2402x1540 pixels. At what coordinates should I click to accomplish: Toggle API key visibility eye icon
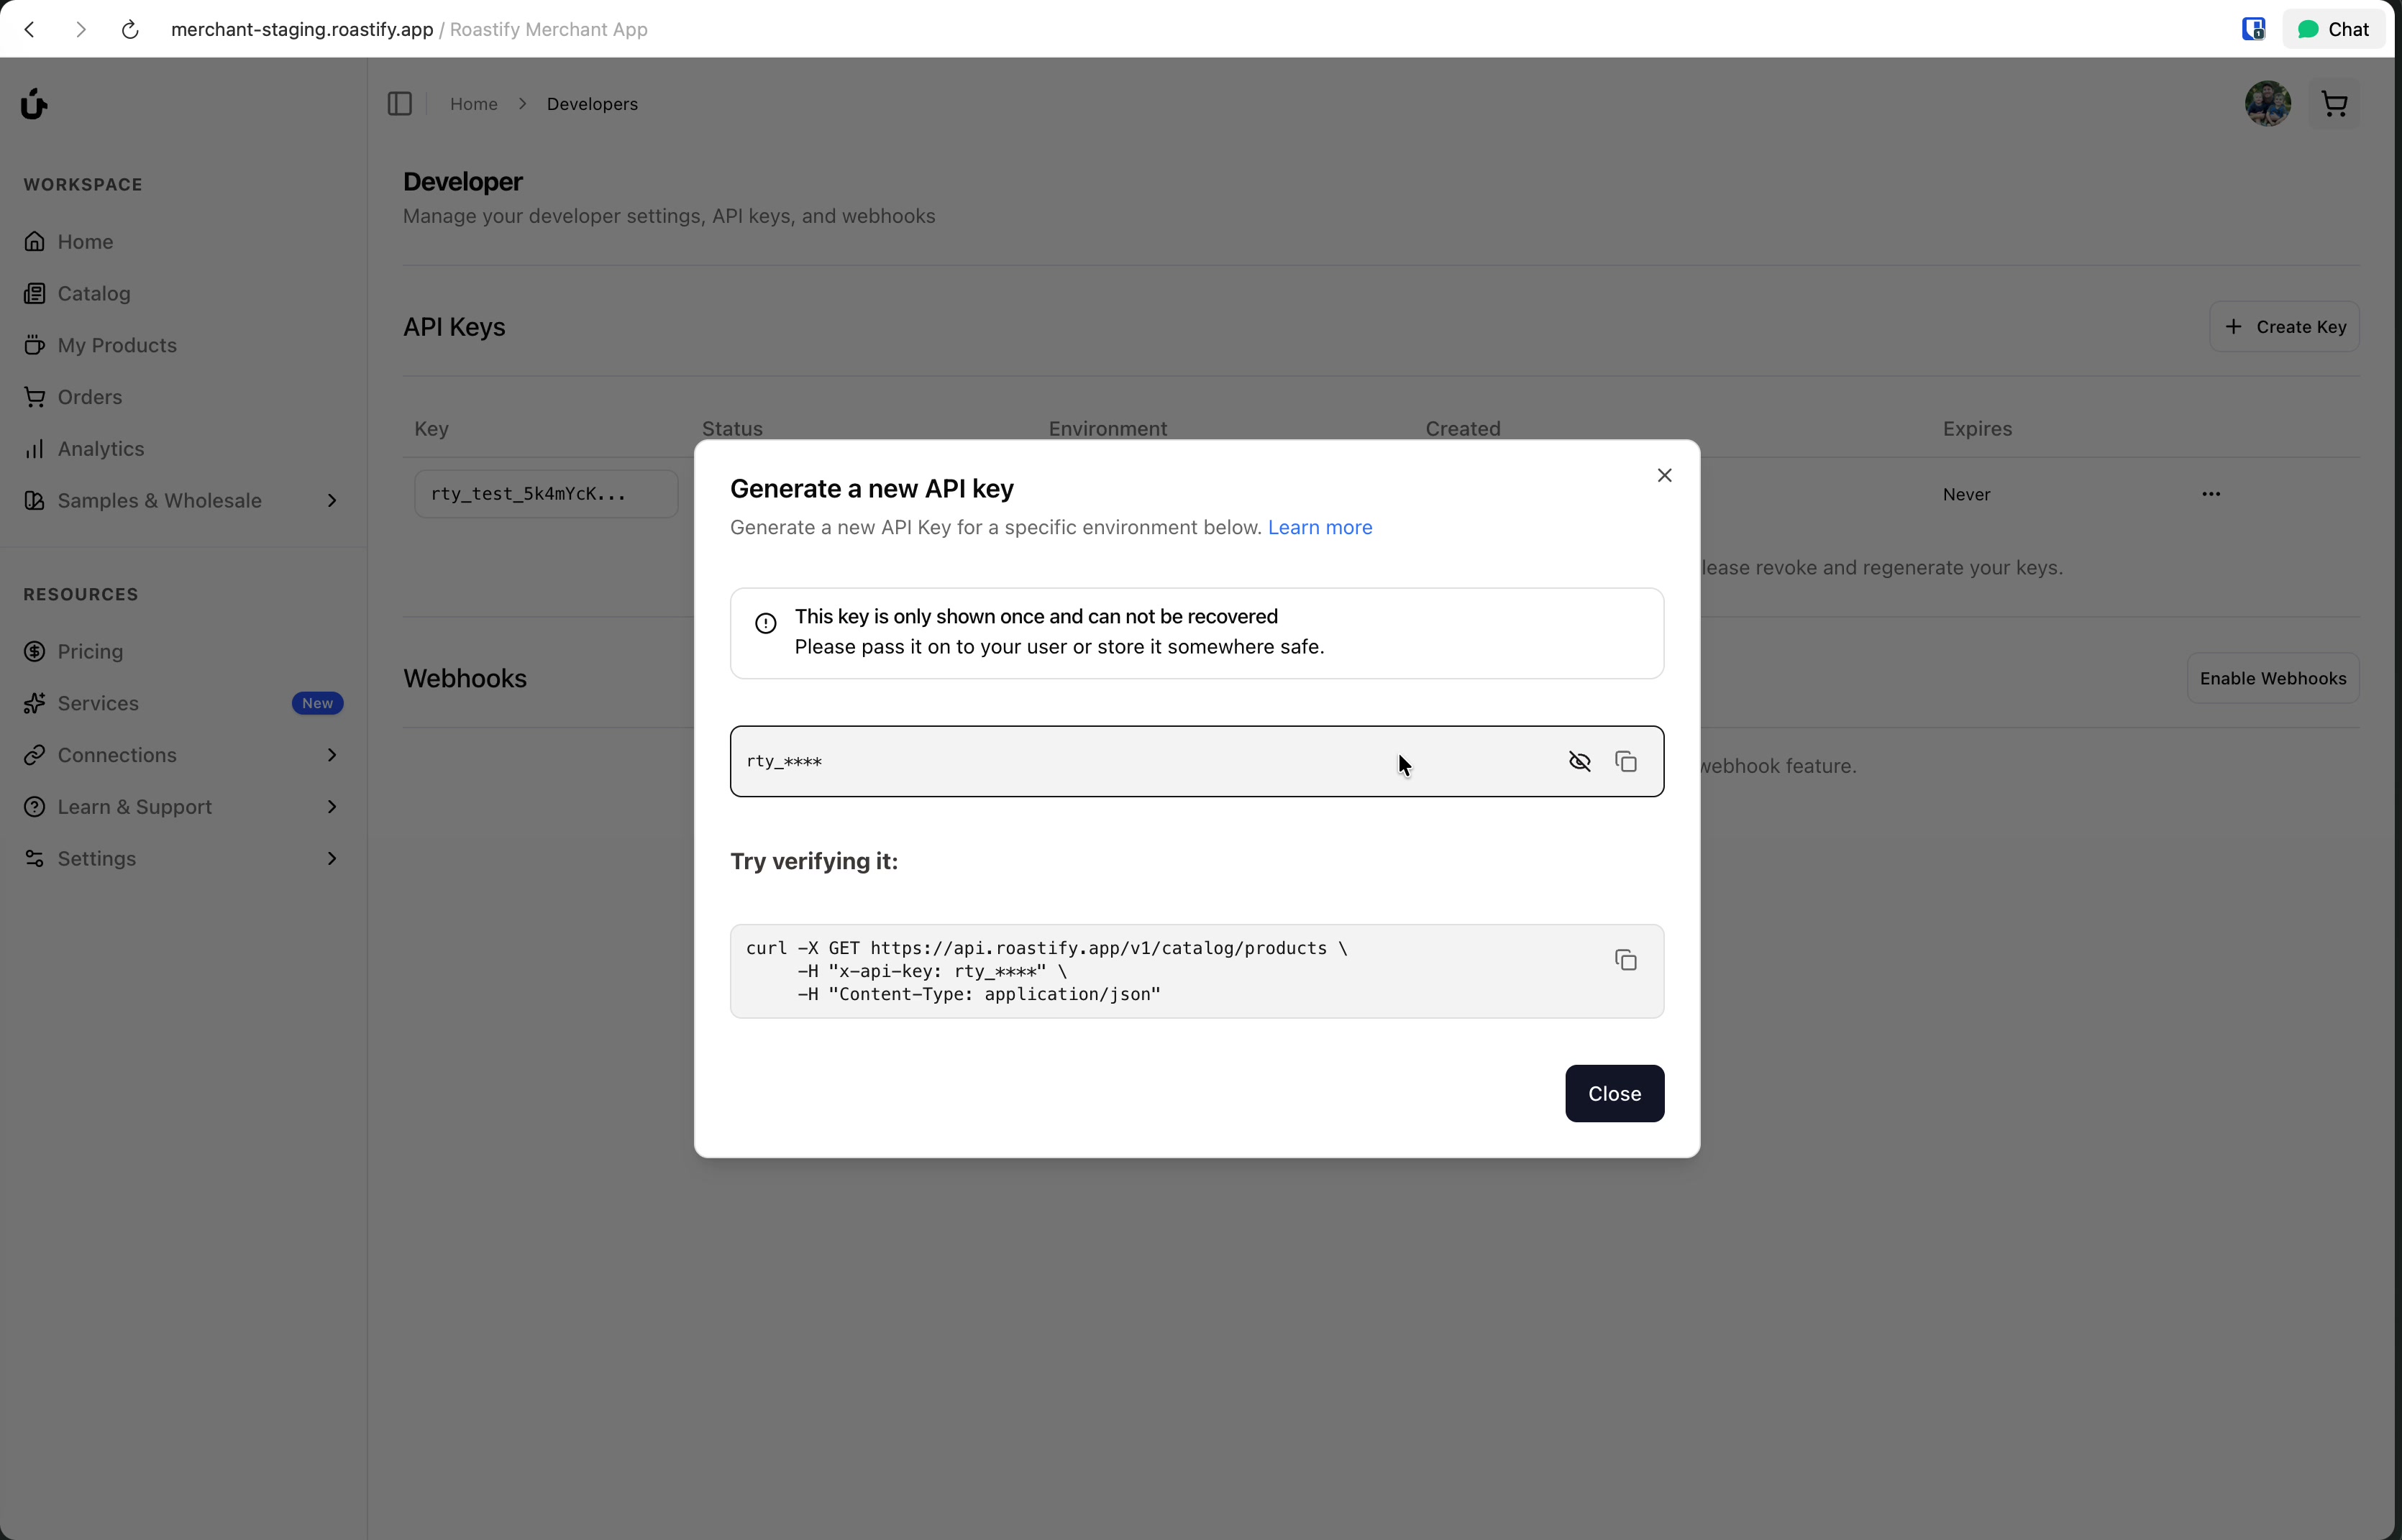click(x=1579, y=762)
